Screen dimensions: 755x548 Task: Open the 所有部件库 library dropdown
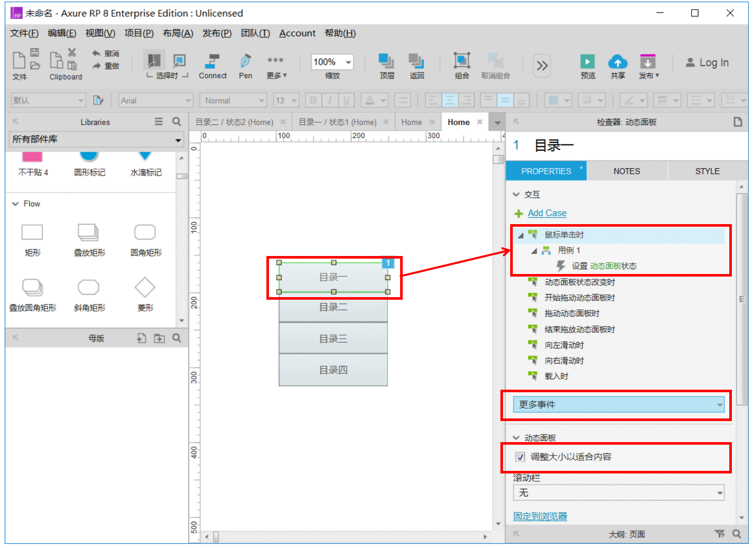[97, 139]
